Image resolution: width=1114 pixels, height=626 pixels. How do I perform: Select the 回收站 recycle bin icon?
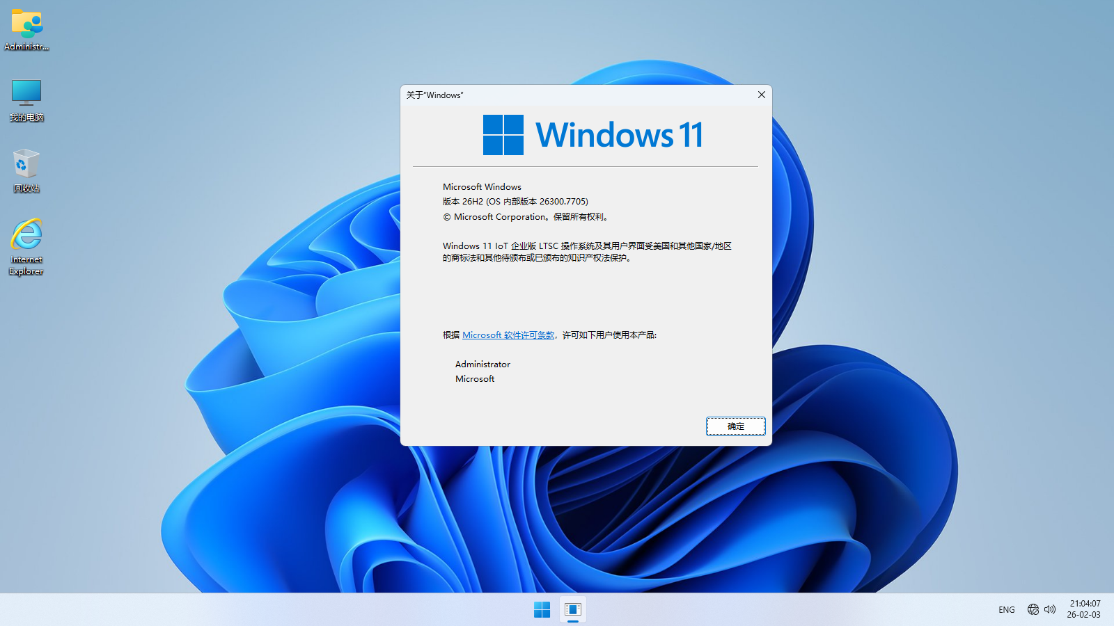point(26,170)
